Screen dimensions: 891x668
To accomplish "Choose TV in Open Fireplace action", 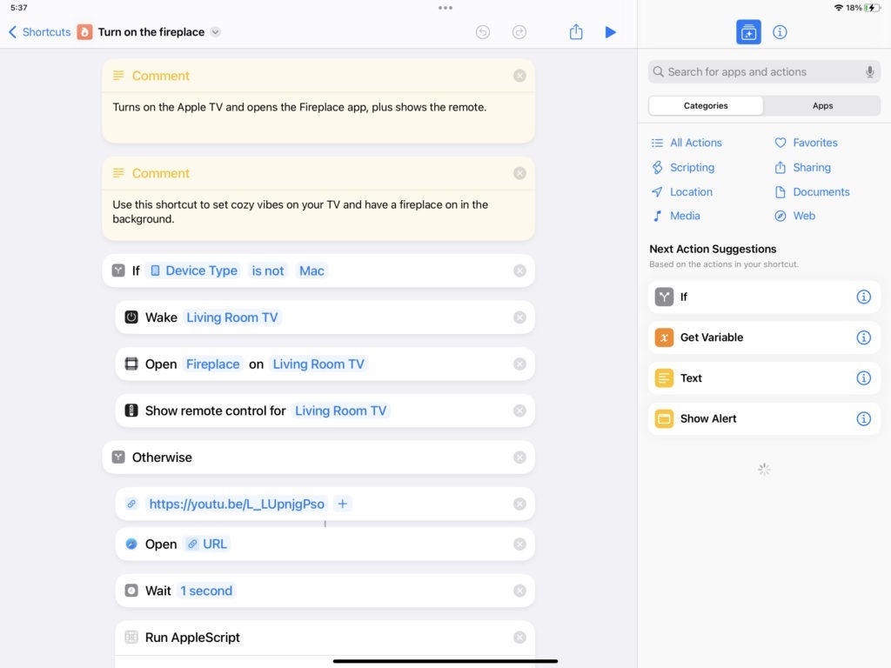I will (x=318, y=364).
